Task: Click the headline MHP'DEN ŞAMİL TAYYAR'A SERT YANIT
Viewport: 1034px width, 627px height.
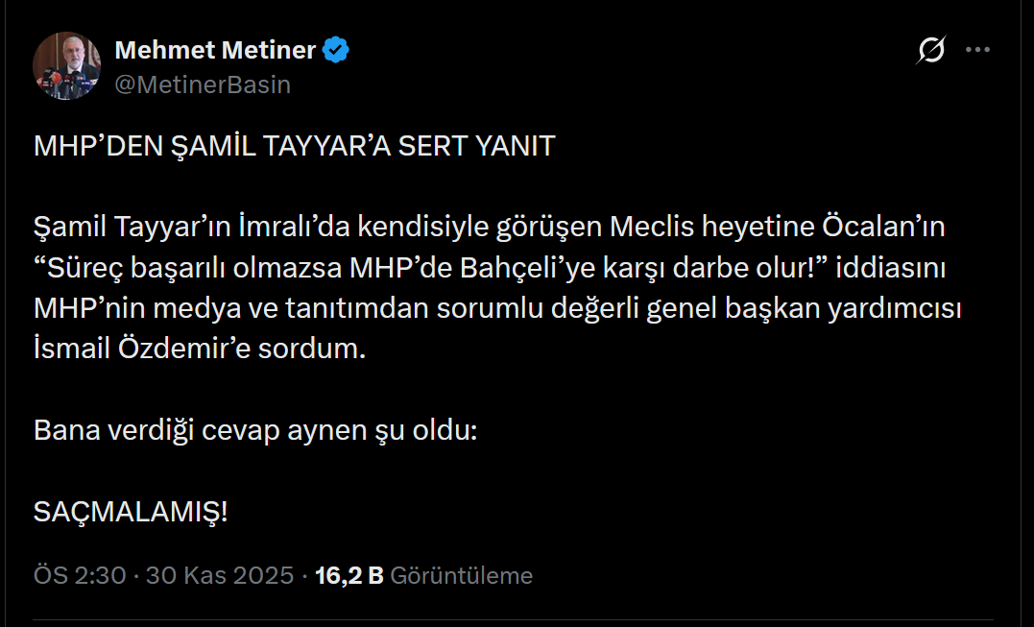Action: pos(295,146)
